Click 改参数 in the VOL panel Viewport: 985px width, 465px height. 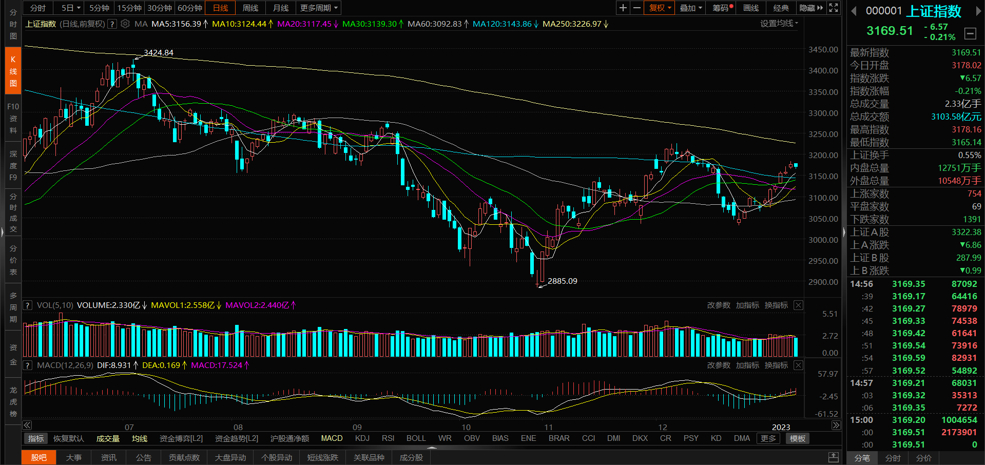coord(718,305)
